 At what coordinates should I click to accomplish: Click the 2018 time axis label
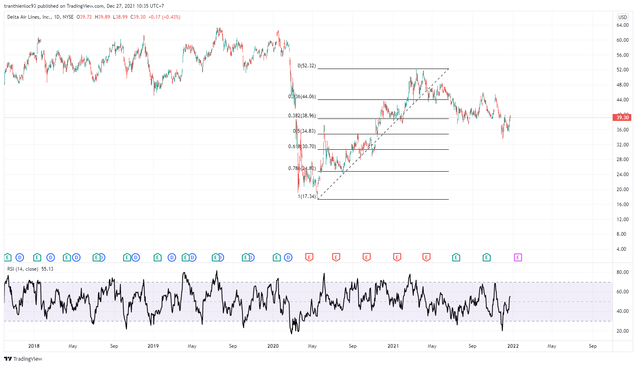click(x=34, y=346)
